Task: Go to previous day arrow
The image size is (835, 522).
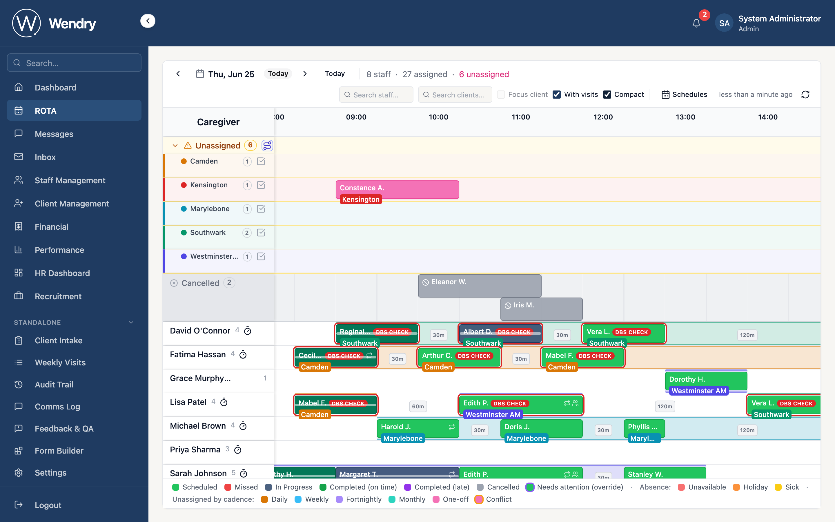Action: coord(178,74)
